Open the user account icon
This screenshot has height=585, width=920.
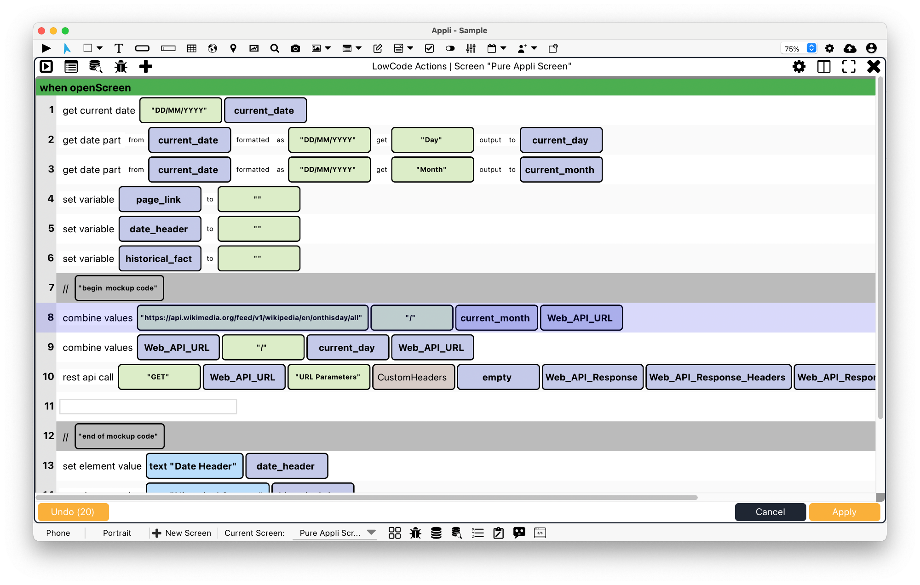tap(871, 48)
